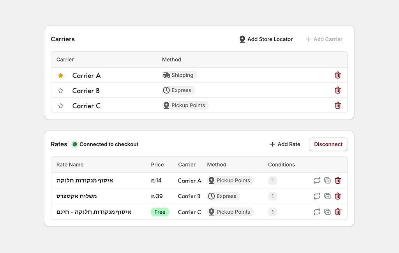The width and height of the screenshot is (399, 253).
Task: Click Add Rate
Action: pos(285,144)
